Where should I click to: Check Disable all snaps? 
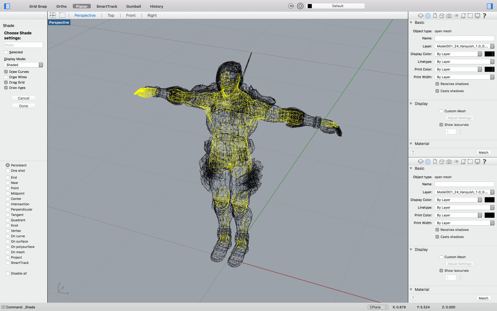[8, 273]
